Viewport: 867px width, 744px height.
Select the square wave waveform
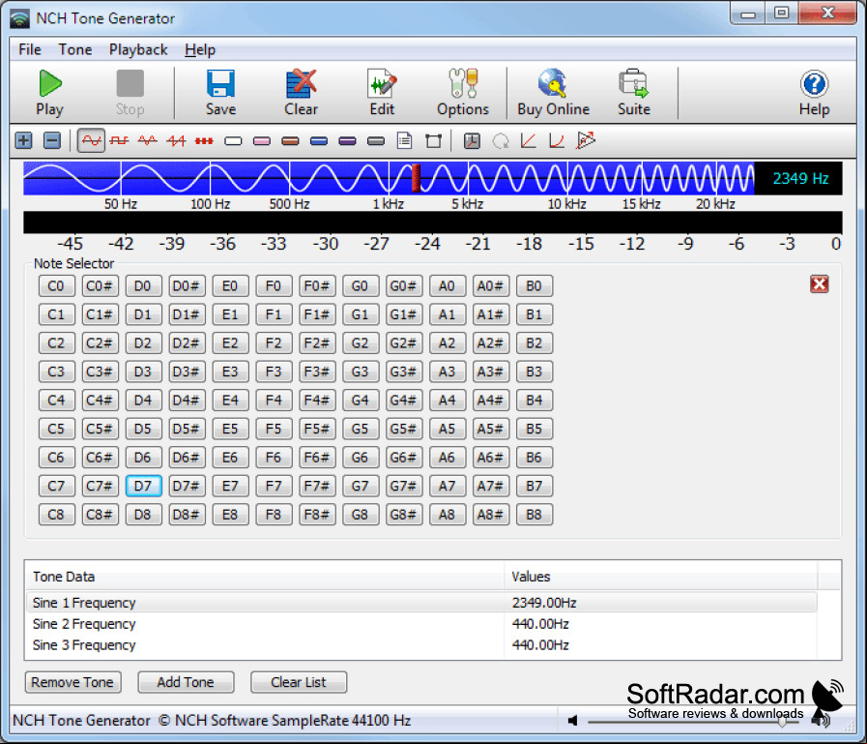tap(119, 140)
